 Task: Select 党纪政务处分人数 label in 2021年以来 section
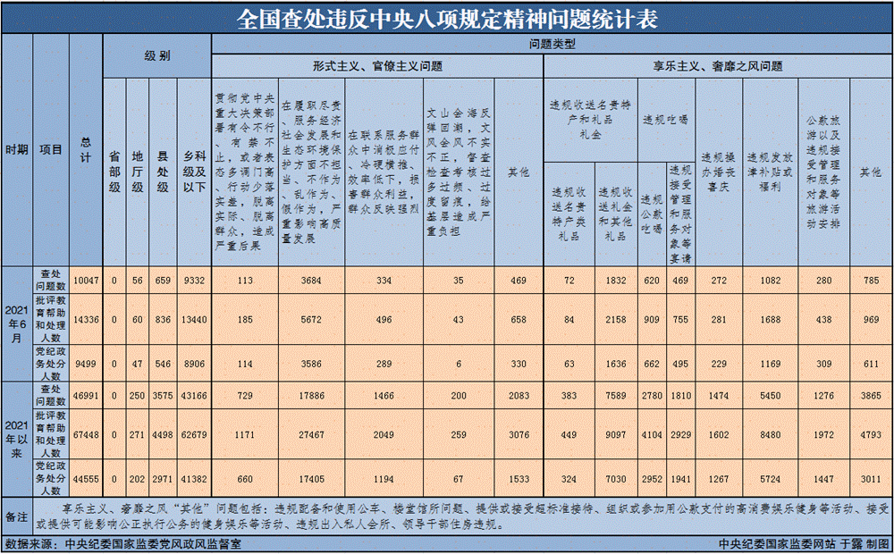click(51, 479)
